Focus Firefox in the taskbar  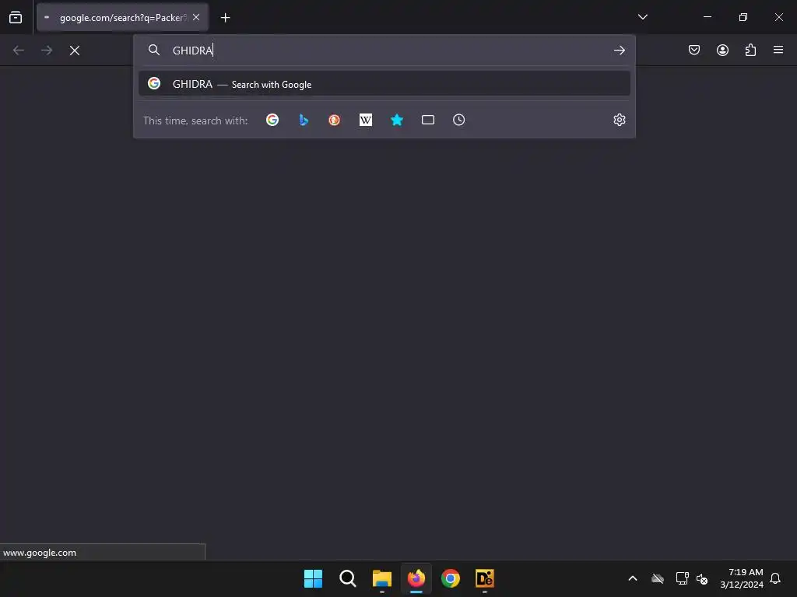416,578
